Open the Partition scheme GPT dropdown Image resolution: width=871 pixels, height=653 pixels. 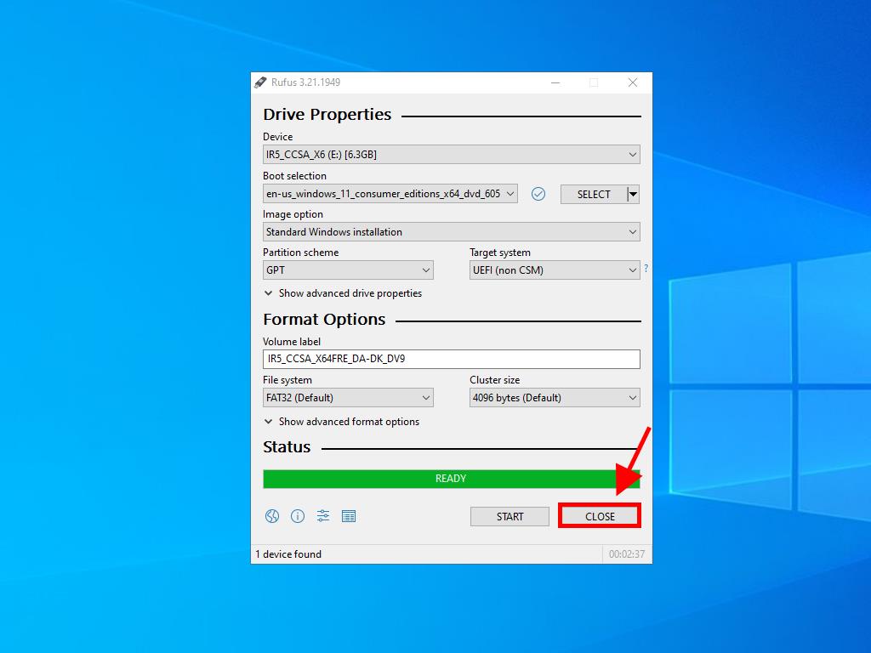347,270
